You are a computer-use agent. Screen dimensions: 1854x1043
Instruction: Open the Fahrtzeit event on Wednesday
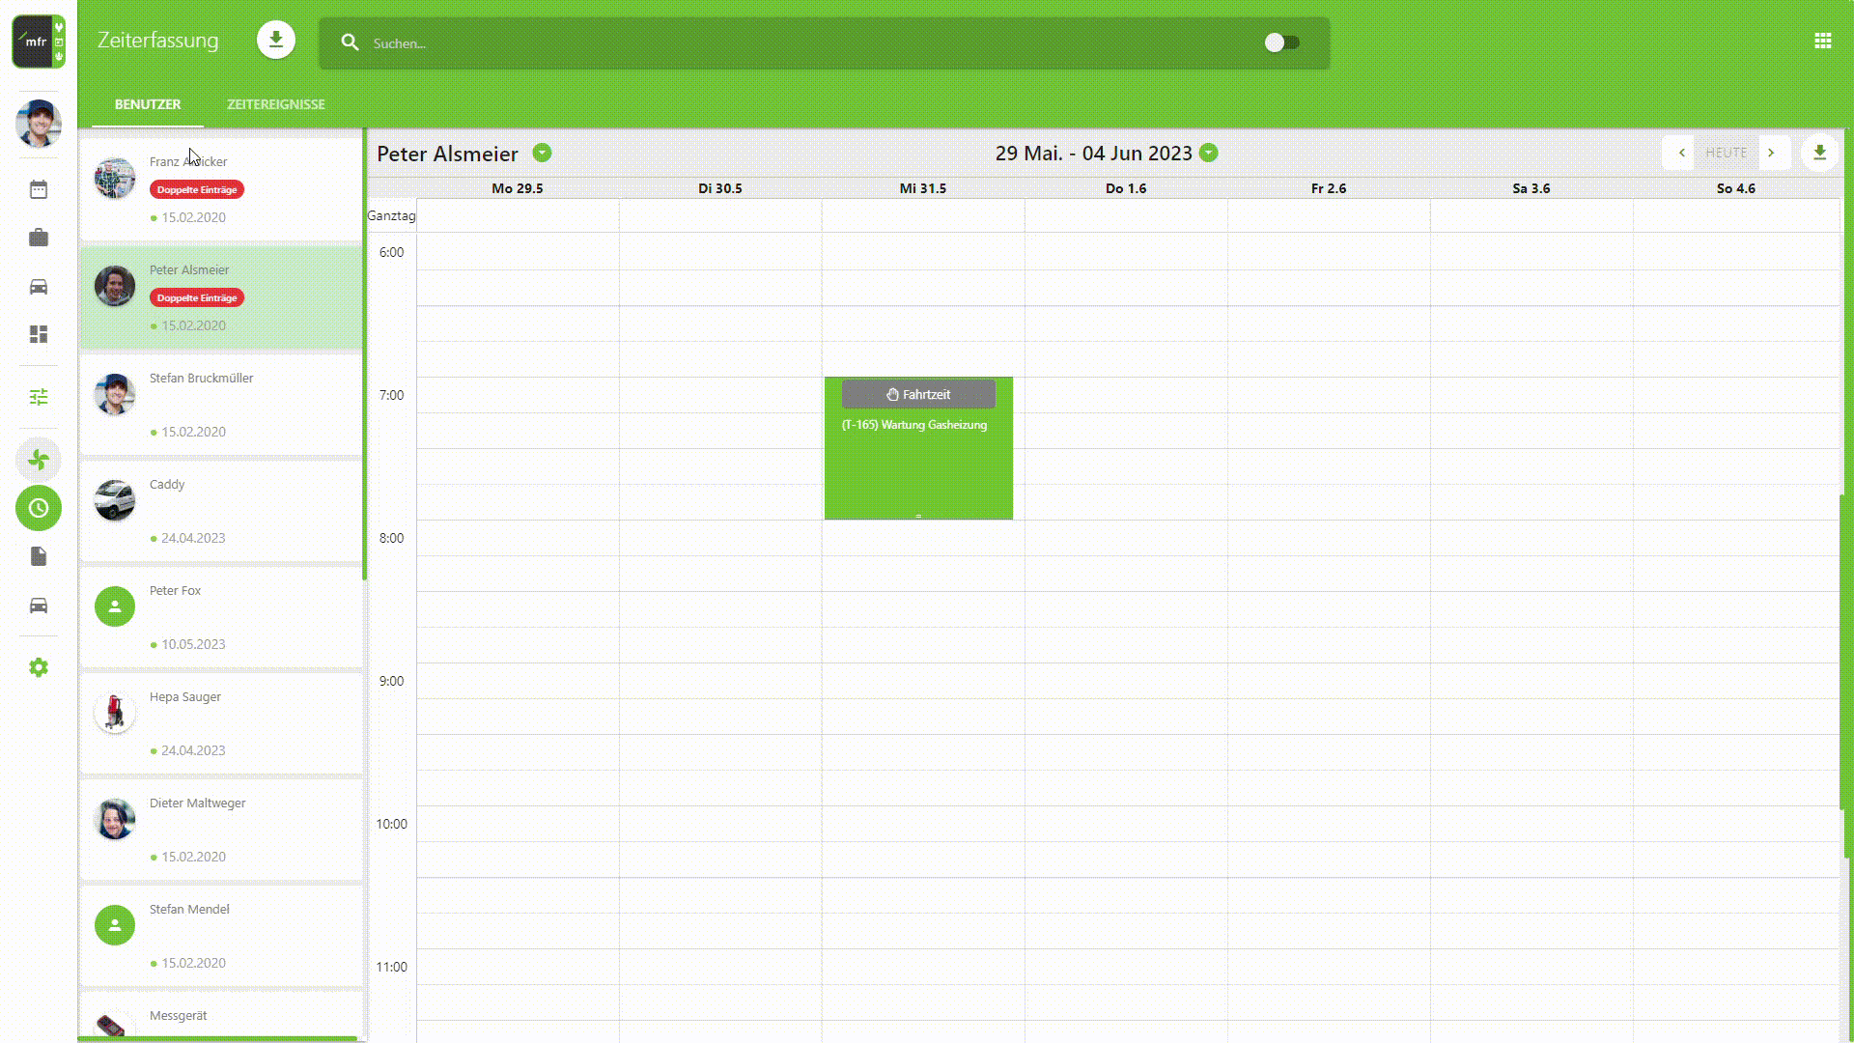tap(917, 394)
